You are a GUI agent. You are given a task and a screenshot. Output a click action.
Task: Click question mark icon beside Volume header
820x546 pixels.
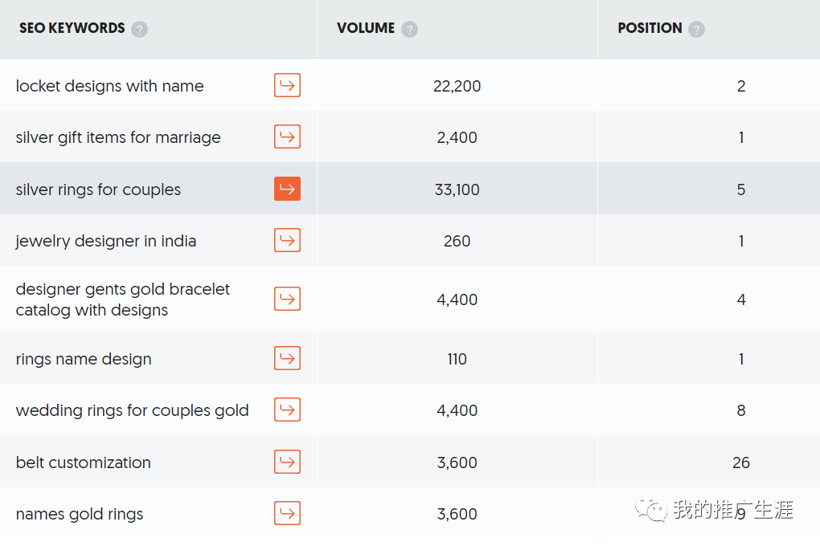(x=409, y=30)
